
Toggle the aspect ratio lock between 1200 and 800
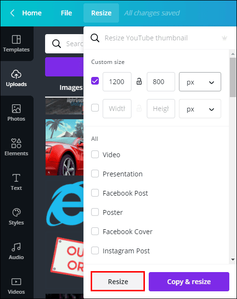(139, 81)
